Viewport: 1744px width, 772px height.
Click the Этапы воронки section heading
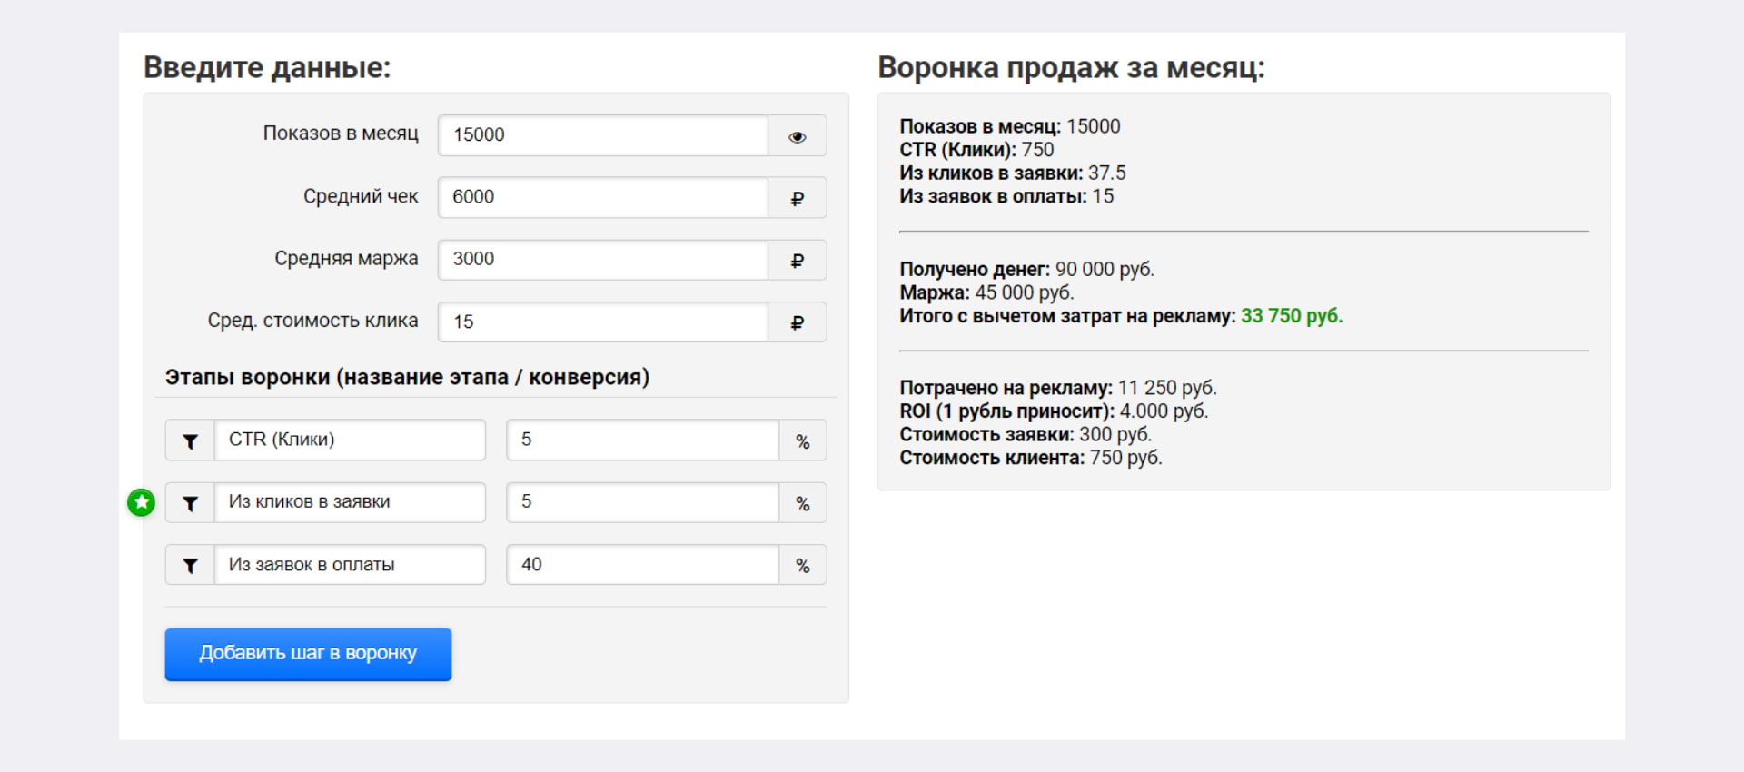pos(407,377)
